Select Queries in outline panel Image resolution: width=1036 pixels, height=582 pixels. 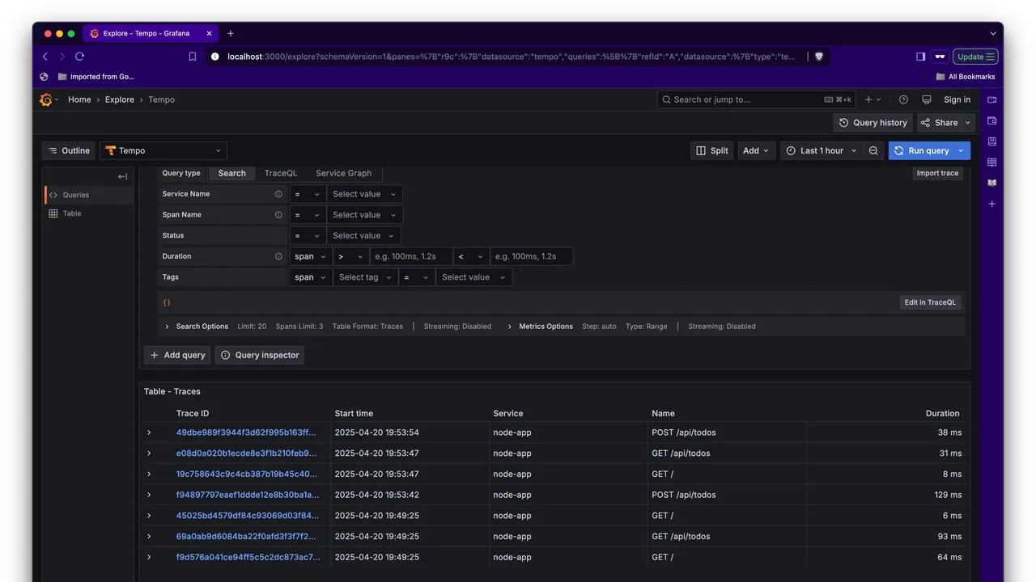coord(88,195)
